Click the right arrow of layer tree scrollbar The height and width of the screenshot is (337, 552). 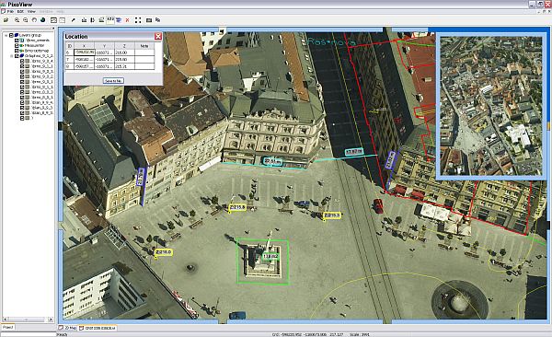[51, 320]
